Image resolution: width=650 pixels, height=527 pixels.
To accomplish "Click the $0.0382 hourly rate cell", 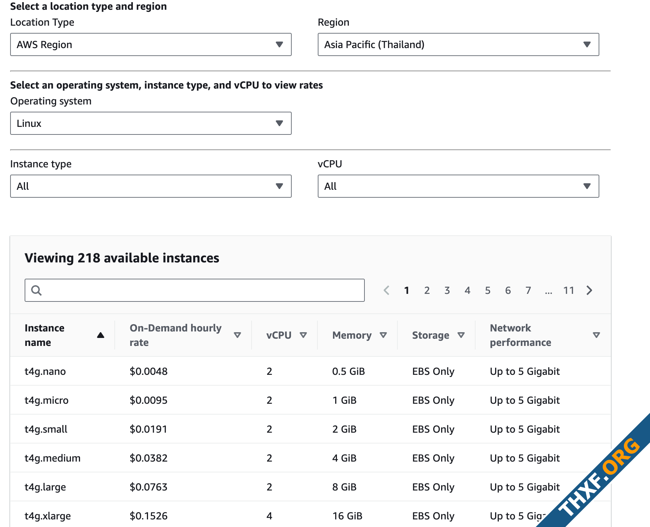I will pos(148,458).
